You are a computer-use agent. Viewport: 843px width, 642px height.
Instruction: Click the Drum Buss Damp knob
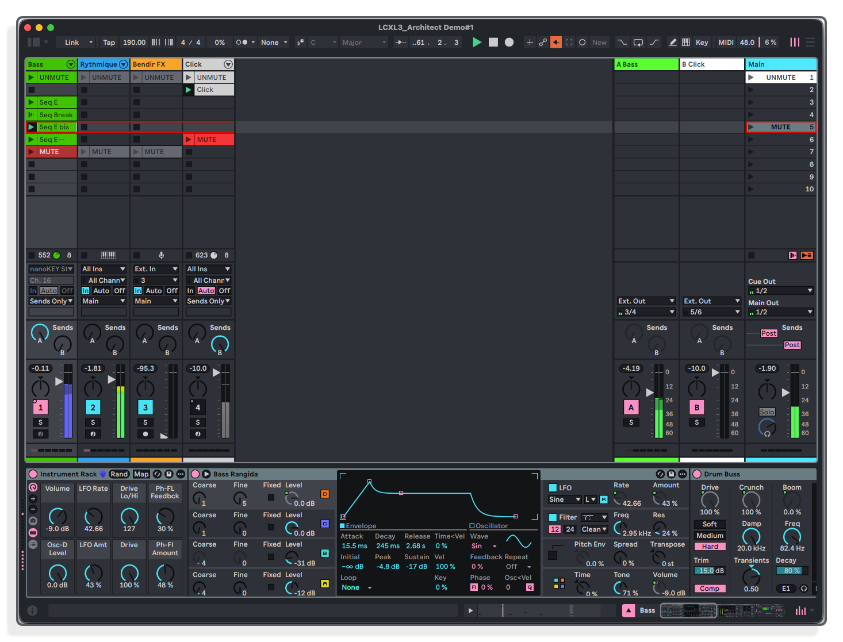point(751,537)
